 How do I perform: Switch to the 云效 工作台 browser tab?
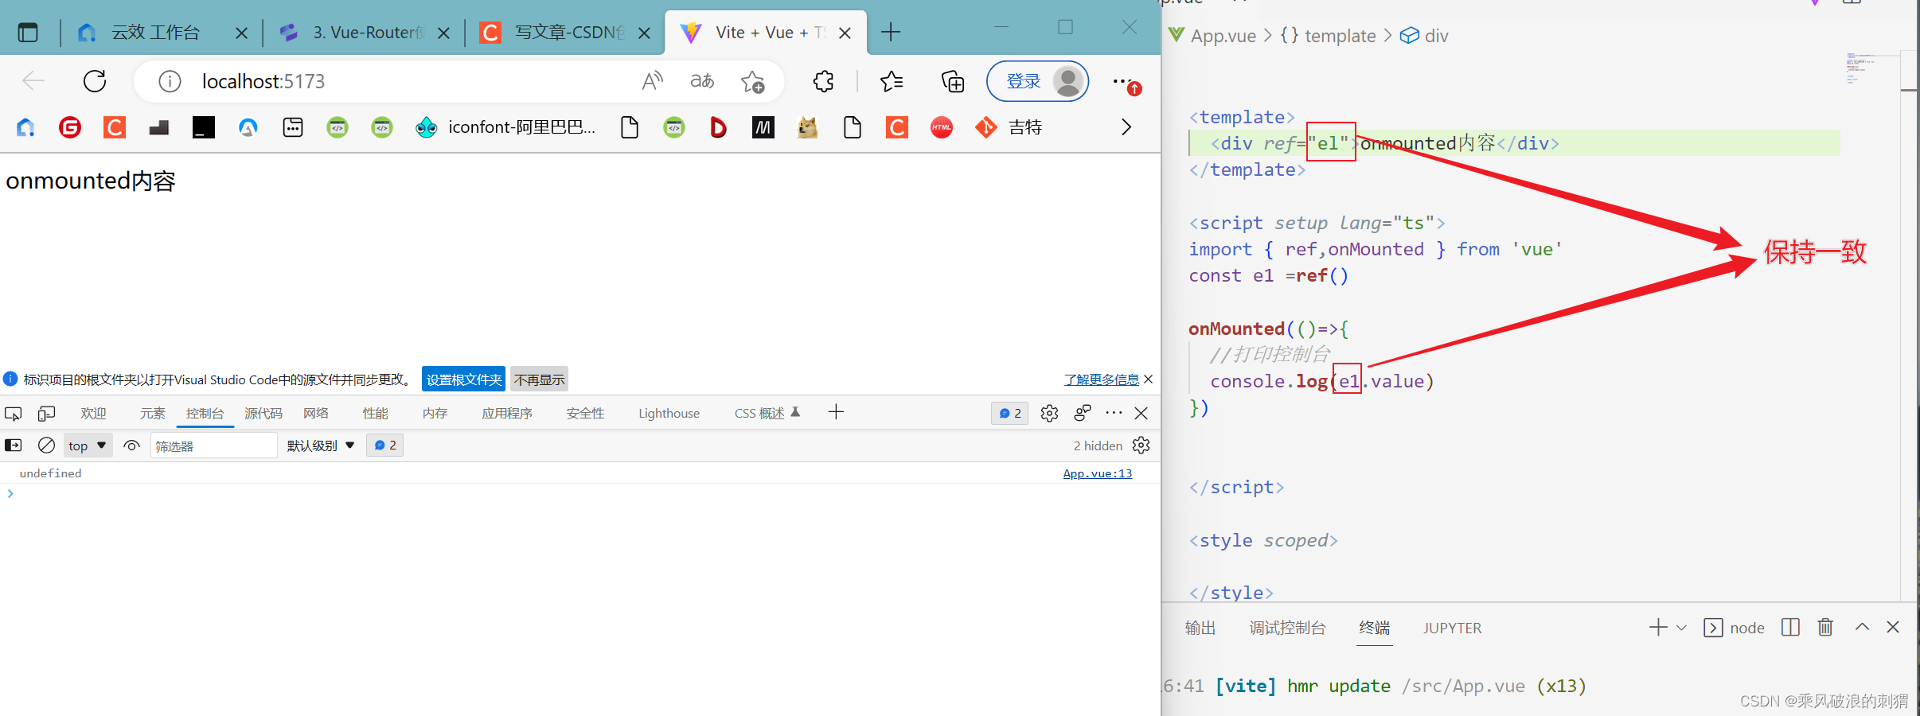pyautogui.click(x=157, y=33)
